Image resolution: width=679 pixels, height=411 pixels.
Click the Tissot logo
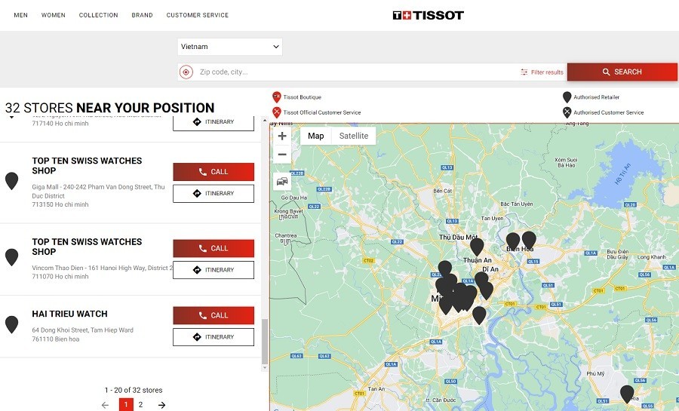429,16
